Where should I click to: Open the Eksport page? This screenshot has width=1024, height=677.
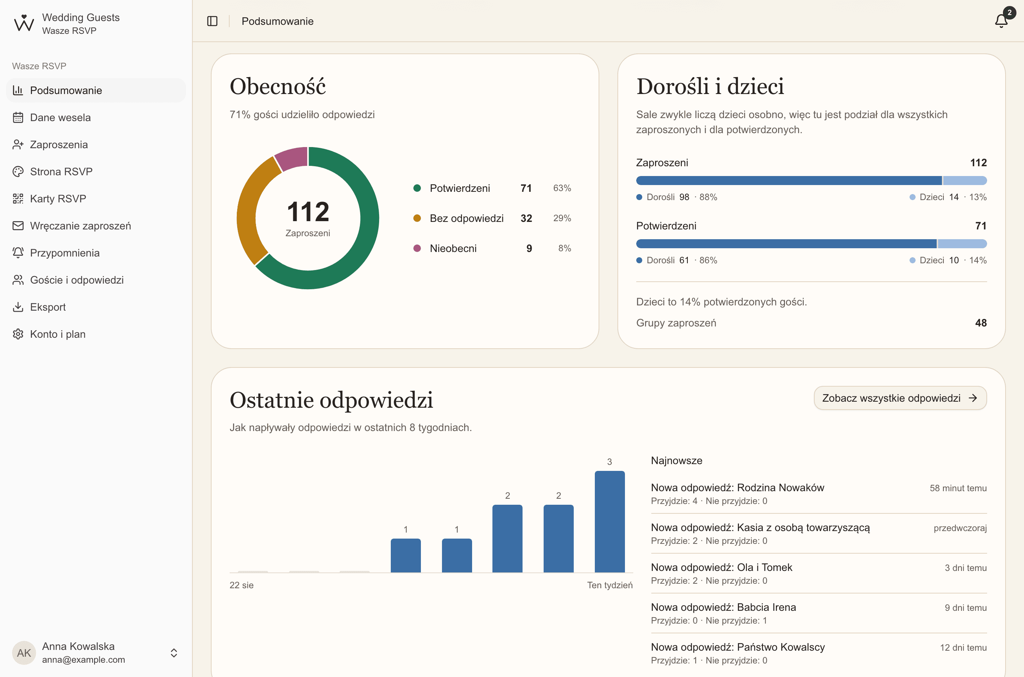pos(96,307)
